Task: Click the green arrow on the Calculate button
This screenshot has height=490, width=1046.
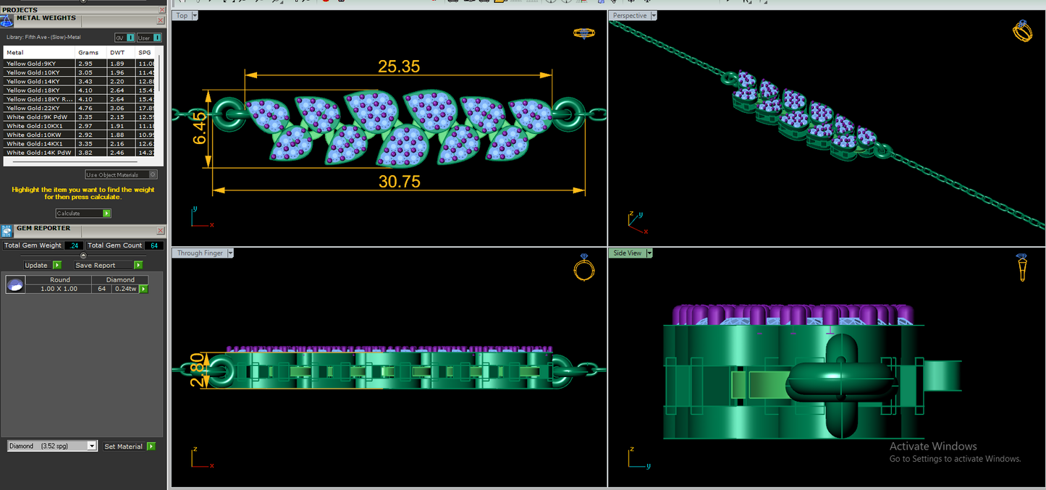Action: point(106,214)
